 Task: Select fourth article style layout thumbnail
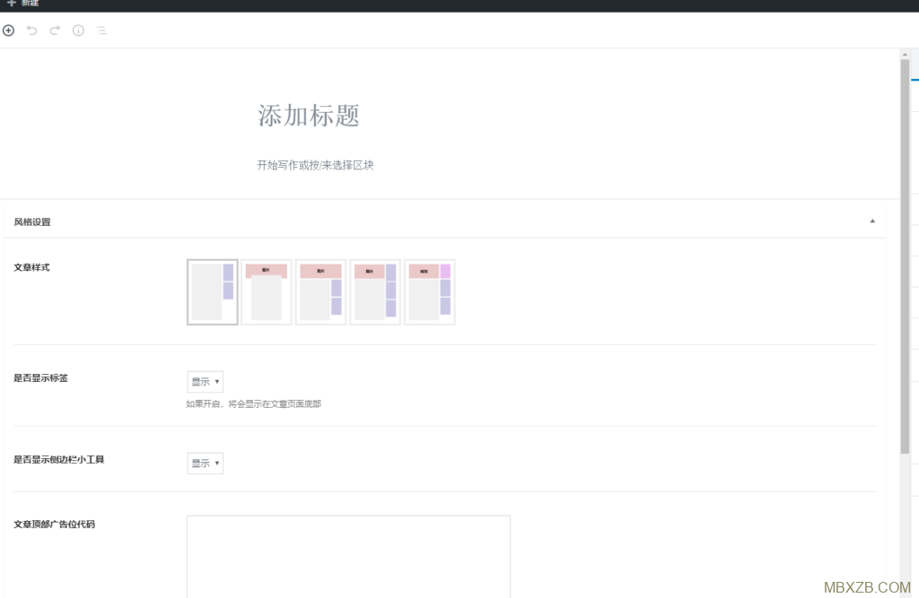tap(375, 291)
